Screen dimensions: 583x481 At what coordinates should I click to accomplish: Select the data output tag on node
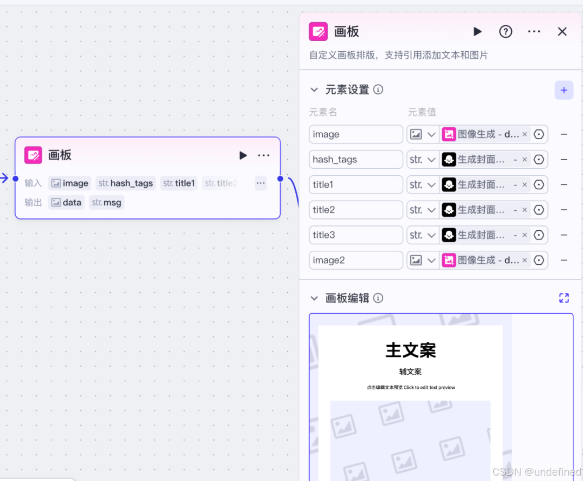[x=66, y=202]
